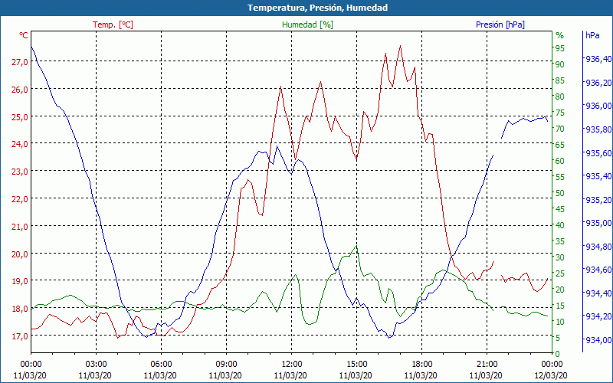Click the '12:00' time axis label
This screenshot has height=383, width=613.
(x=292, y=365)
